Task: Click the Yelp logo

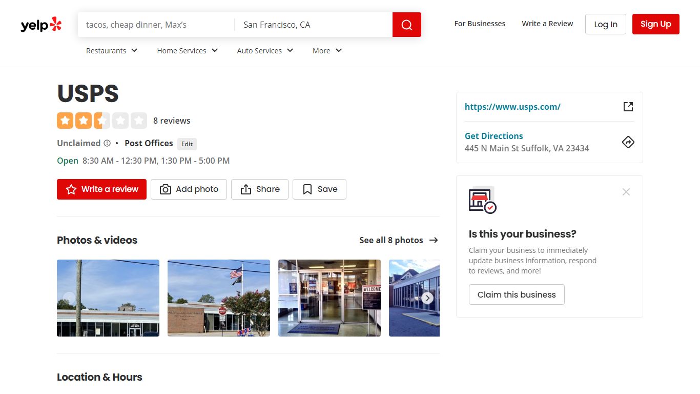Action: tap(41, 25)
